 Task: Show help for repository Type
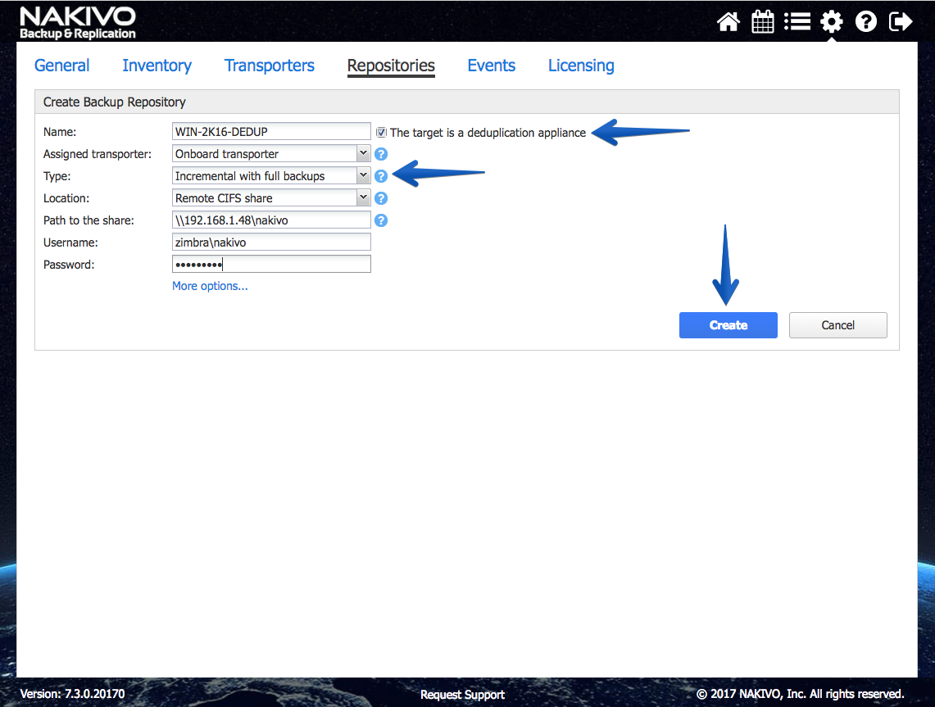pyautogui.click(x=381, y=176)
